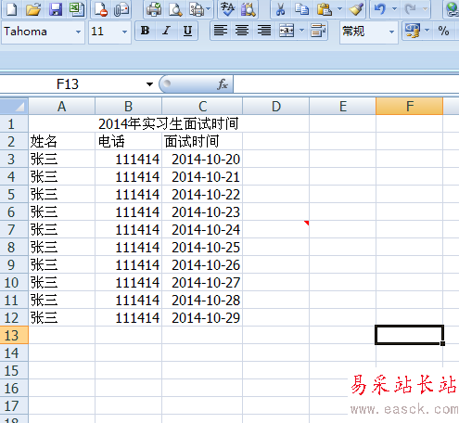Open the Tahoma font name dropdown
This screenshot has height=423, width=459.
[x=78, y=32]
